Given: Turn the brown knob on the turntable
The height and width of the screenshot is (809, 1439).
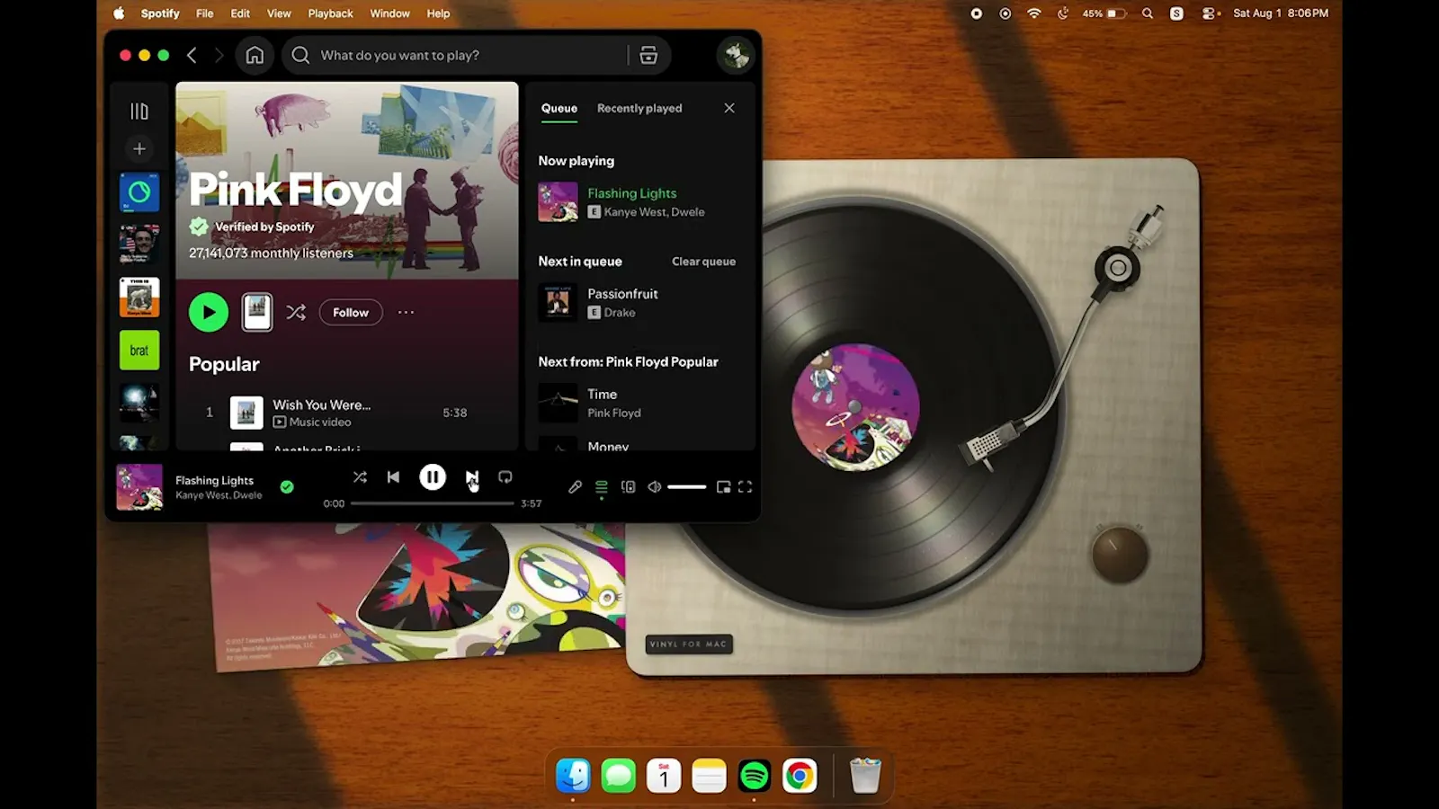Looking at the screenshot, I should pyautogui.click(x=1120, y=554).
